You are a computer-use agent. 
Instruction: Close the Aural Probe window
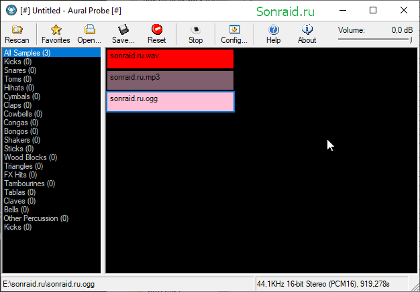click(x=404, y=11)
